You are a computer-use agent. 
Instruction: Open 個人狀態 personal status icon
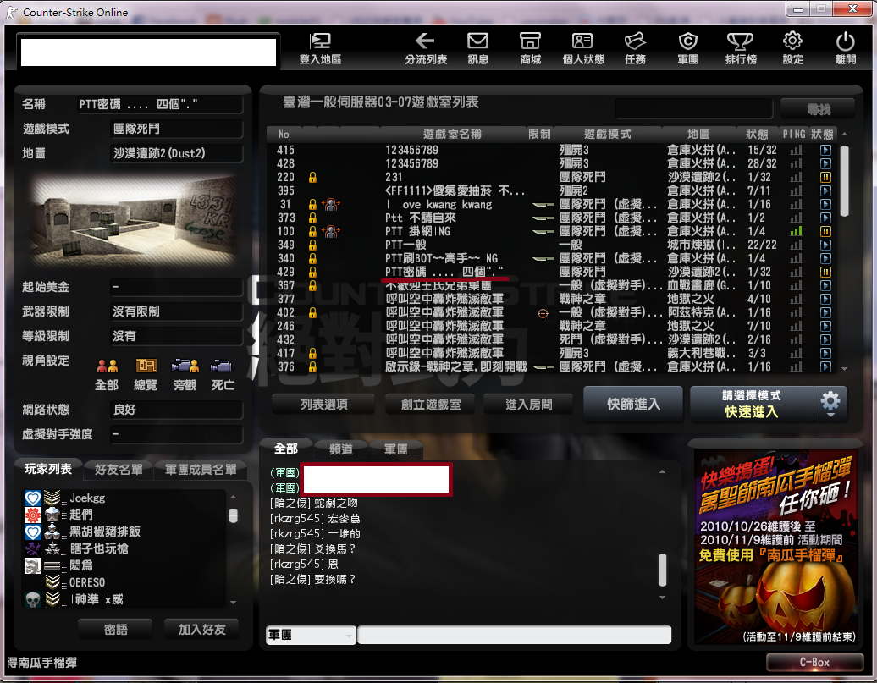(x=582, y=48)
